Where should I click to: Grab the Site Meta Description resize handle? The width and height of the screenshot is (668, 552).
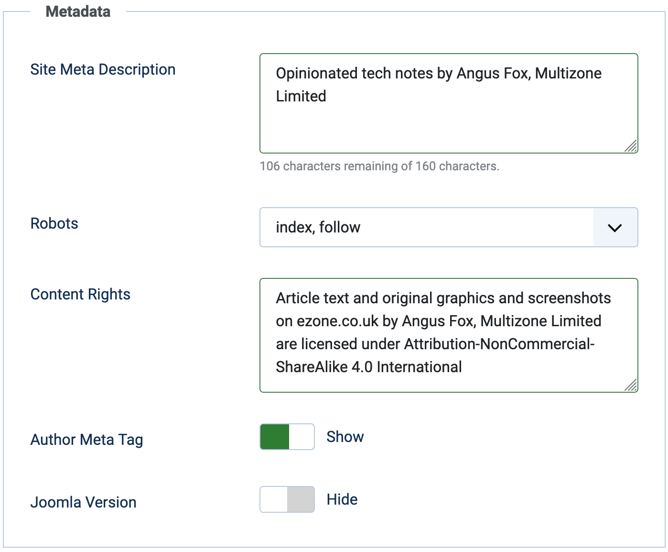[631, 146]
